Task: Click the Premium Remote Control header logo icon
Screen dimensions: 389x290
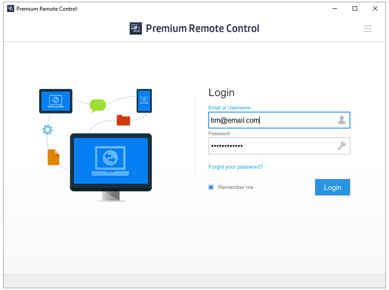Action: 135,28
